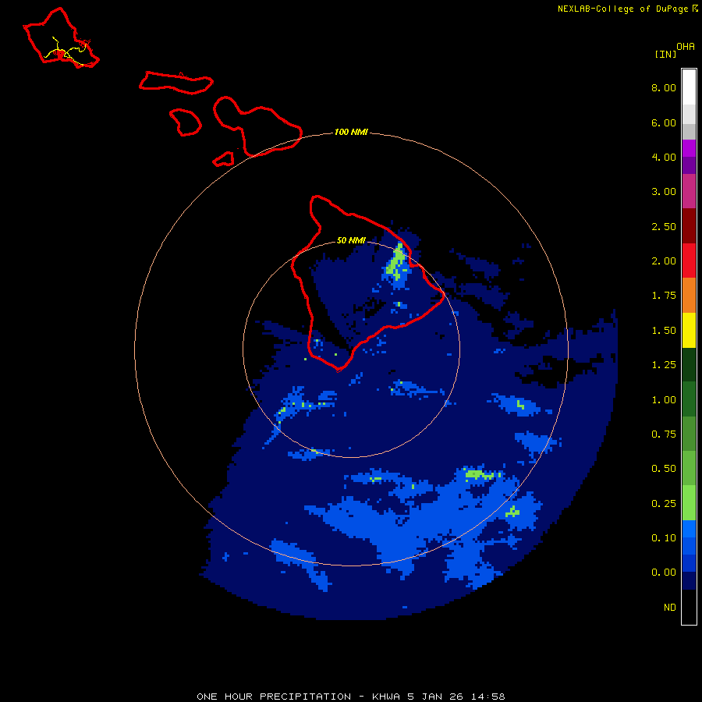The height and width of the screenshot is (702, 702).
Task: Click the 8.00 legend value
Action: click(664, 87)
